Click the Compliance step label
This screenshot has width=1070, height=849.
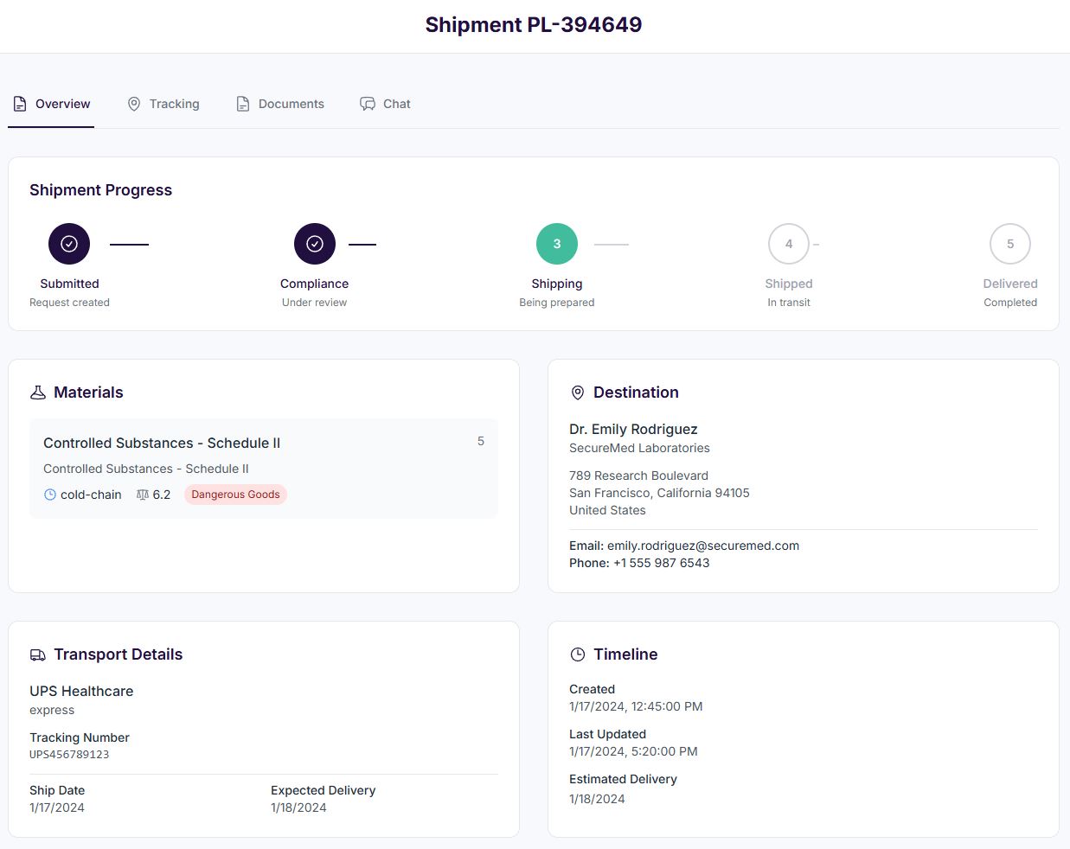315,284
